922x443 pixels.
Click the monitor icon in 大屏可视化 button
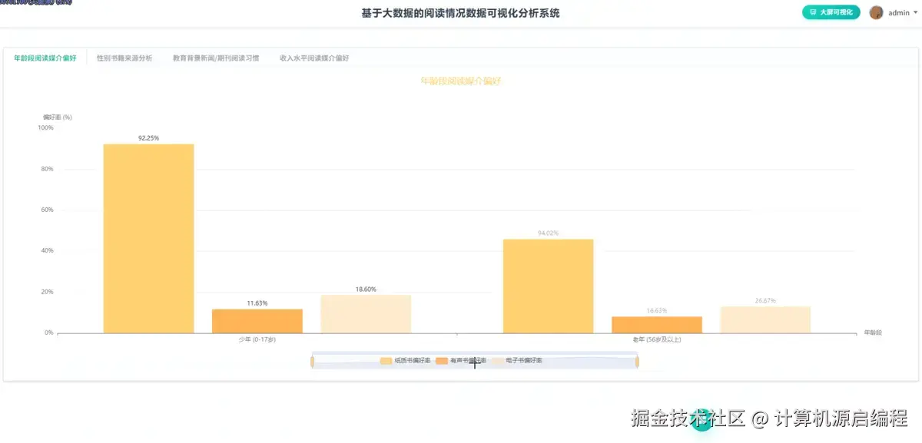tap(814, 12)
